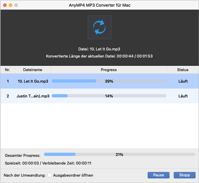Screen dimensions: 199x183
Task: Click the 39% progress bar
Action: click(x=109, y=81)
